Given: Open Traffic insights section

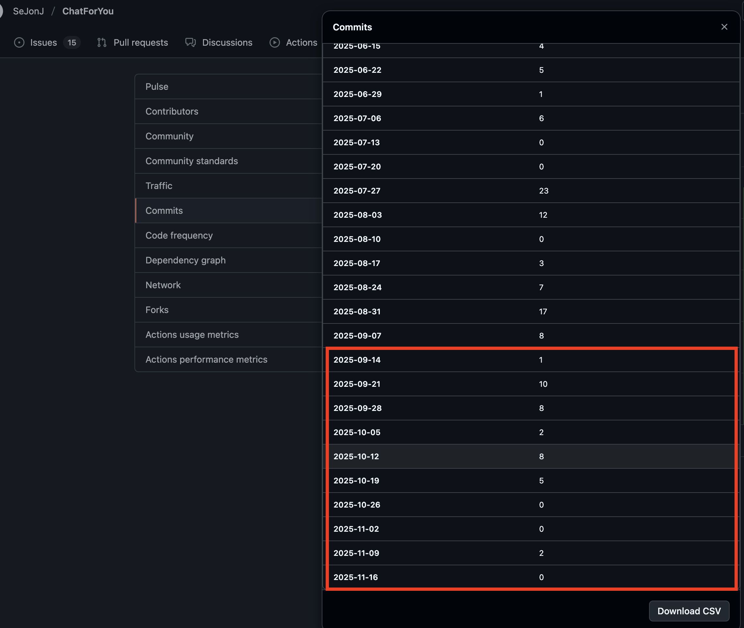Looking at the screenshot, I should [159, 186].
